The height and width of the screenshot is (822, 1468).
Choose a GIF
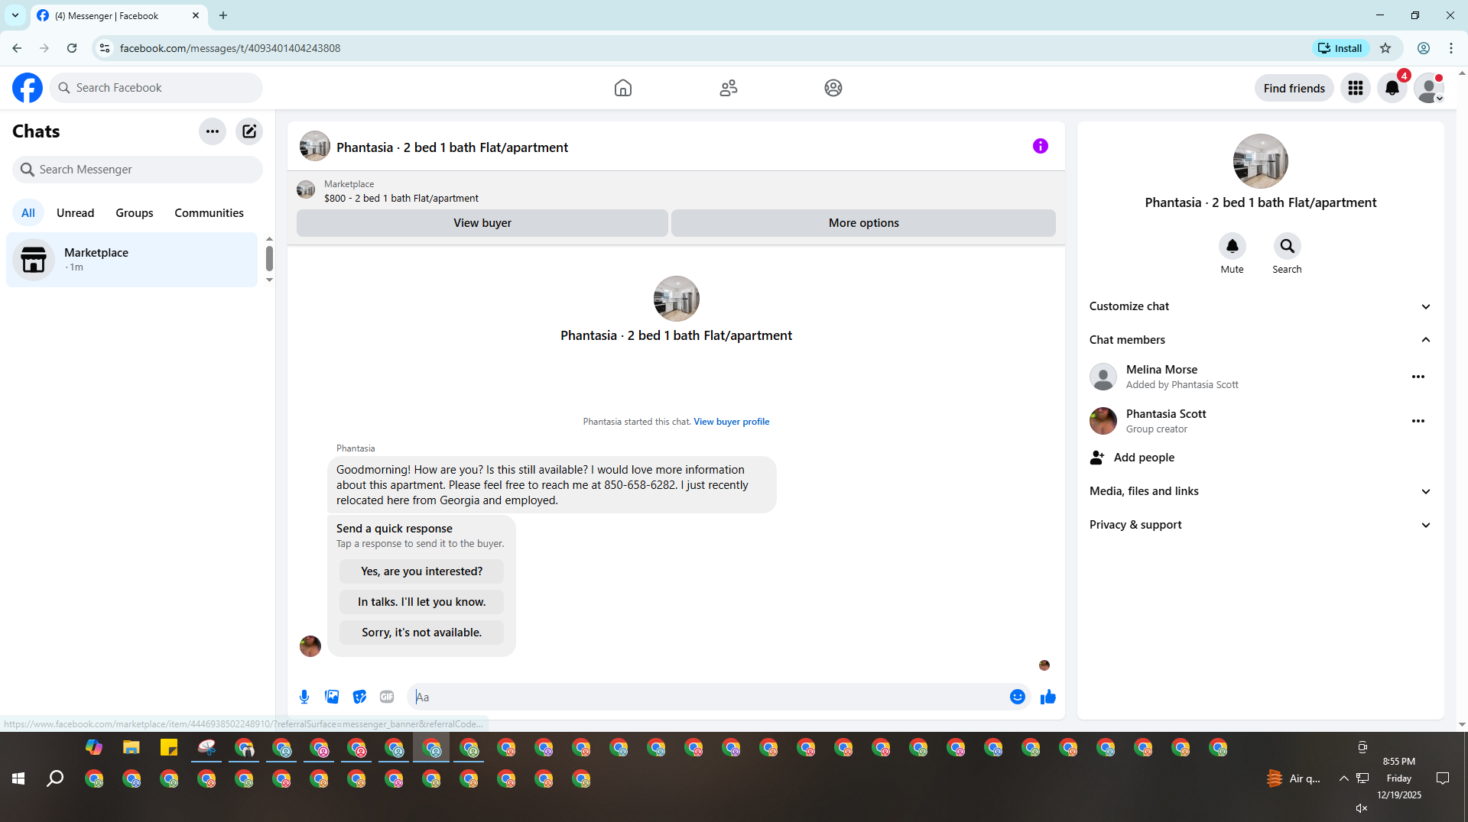coord(387,697)
